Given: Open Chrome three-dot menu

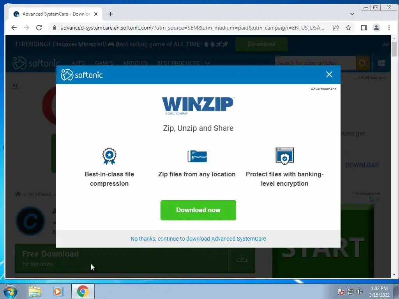Looking at the screenshot, I should (x=389, y=28).
